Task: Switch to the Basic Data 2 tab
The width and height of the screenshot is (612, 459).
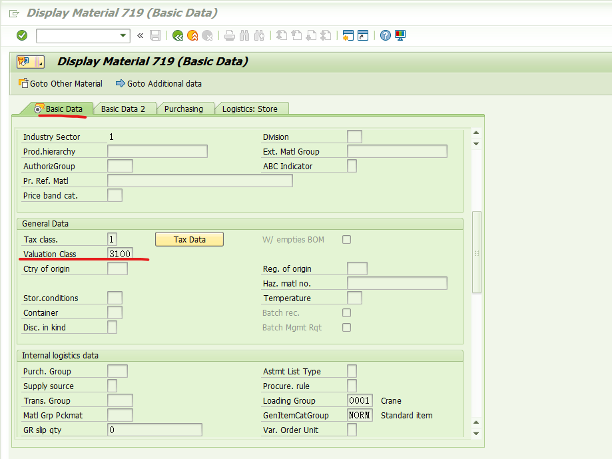Action: (123, 109)
